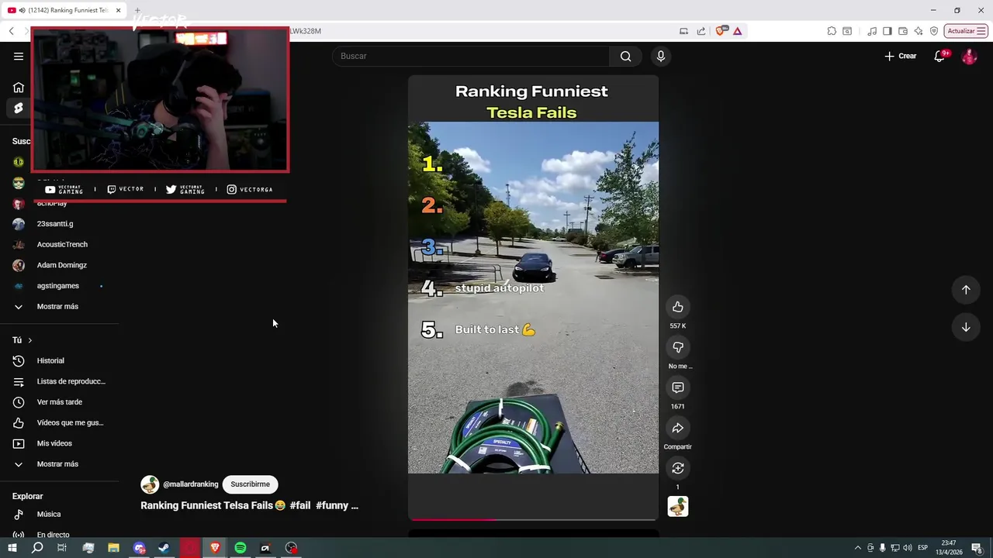993x558 pixels.
Task: Subscribe with the Suscribirme button
Action: point(250,484)
